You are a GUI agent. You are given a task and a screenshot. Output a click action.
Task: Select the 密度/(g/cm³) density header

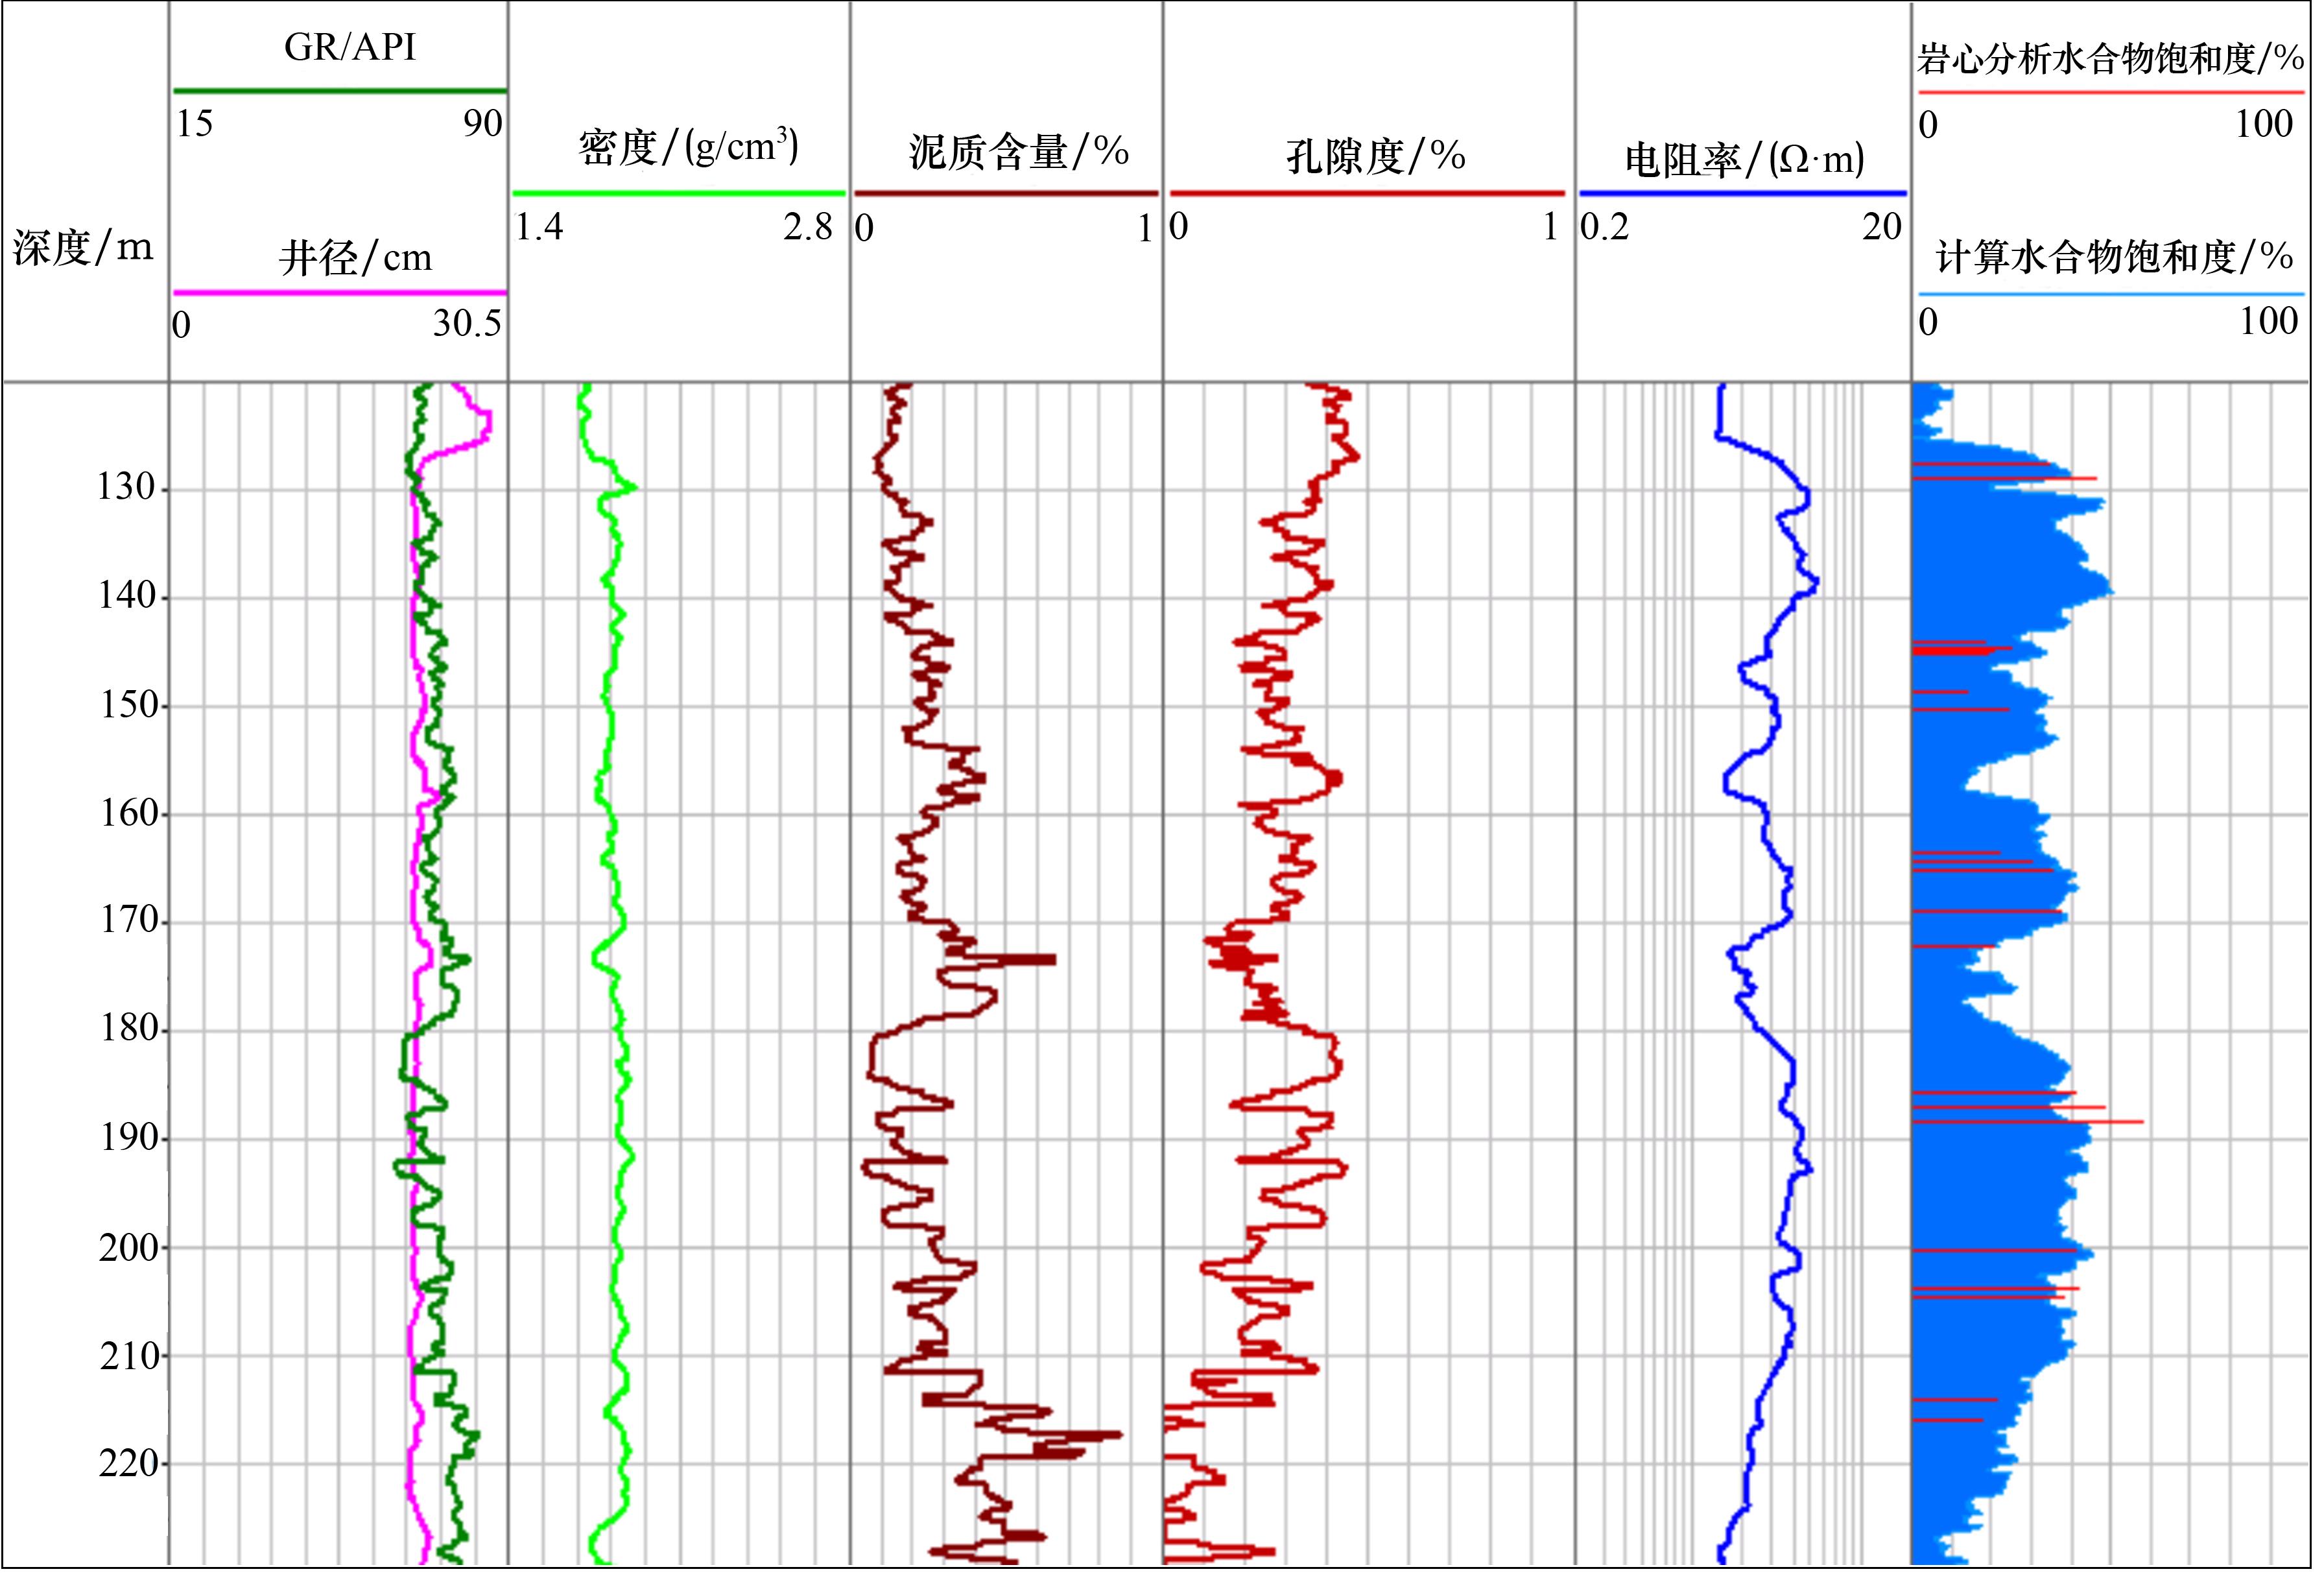[689, 147]
